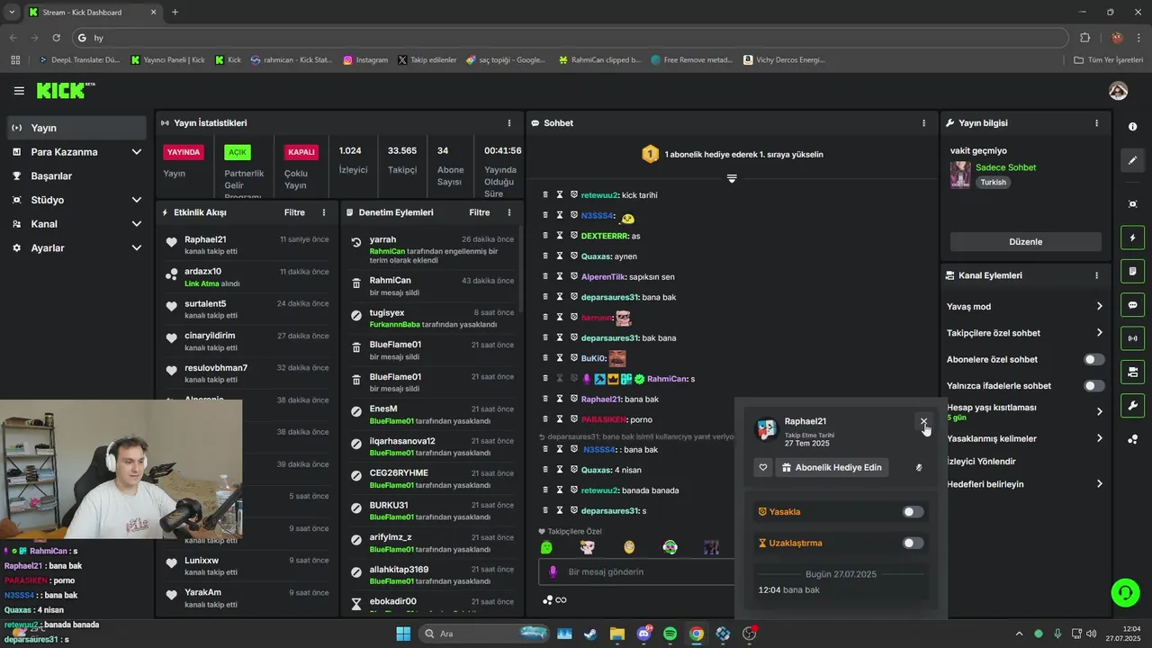This screenshot has height=648, width=1152.
Task: Open the hamburger menu beside the Kick logo
Action: 19,91
